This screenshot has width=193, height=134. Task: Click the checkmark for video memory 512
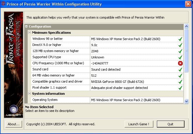click(x=180, y=76)
